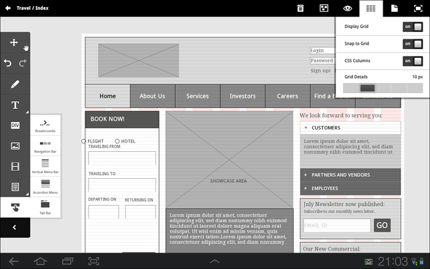Click the Undo arrow icon
The height and width of the screenshot is (269, 430).
[x=8, y=63]
